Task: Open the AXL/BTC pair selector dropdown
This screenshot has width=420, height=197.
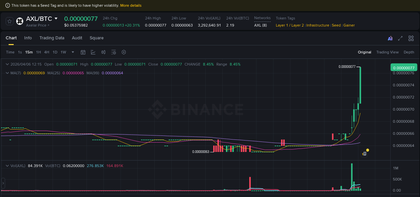Action: pos(56,18)
